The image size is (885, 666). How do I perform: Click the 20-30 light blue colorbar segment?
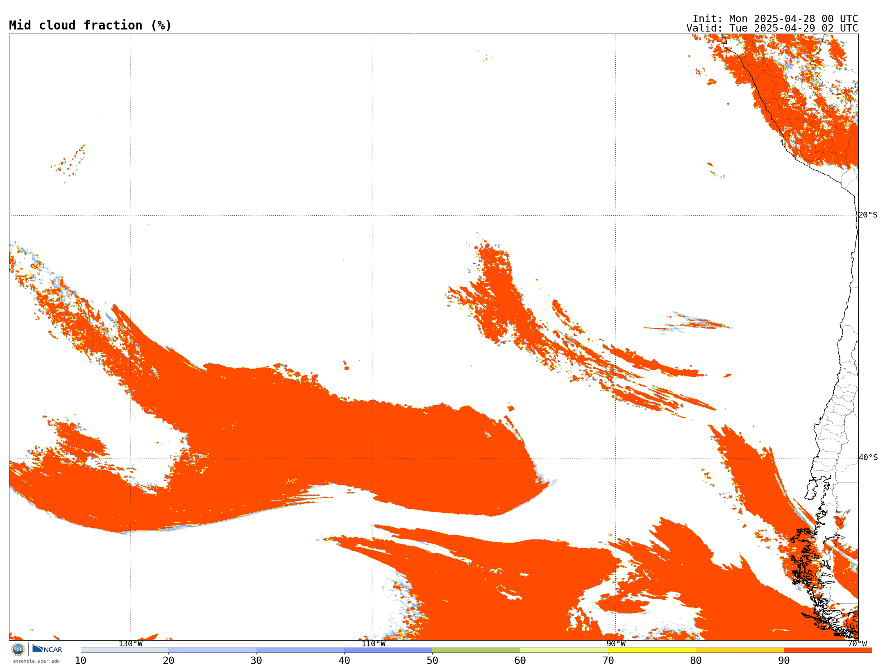[x=212, y=650]
